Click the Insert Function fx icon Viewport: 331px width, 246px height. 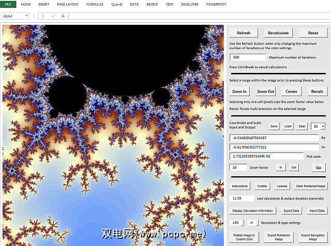click(63, 16)
